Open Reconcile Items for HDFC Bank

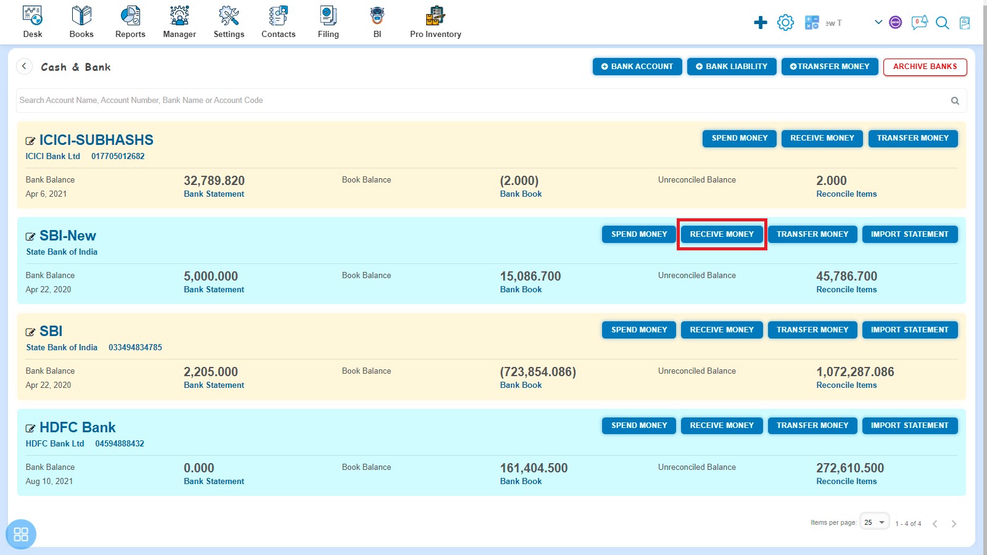tap(846, 481)
